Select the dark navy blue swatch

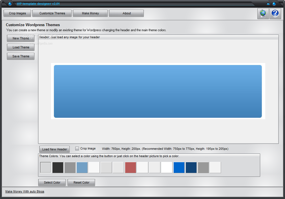[x=191, y=168]
